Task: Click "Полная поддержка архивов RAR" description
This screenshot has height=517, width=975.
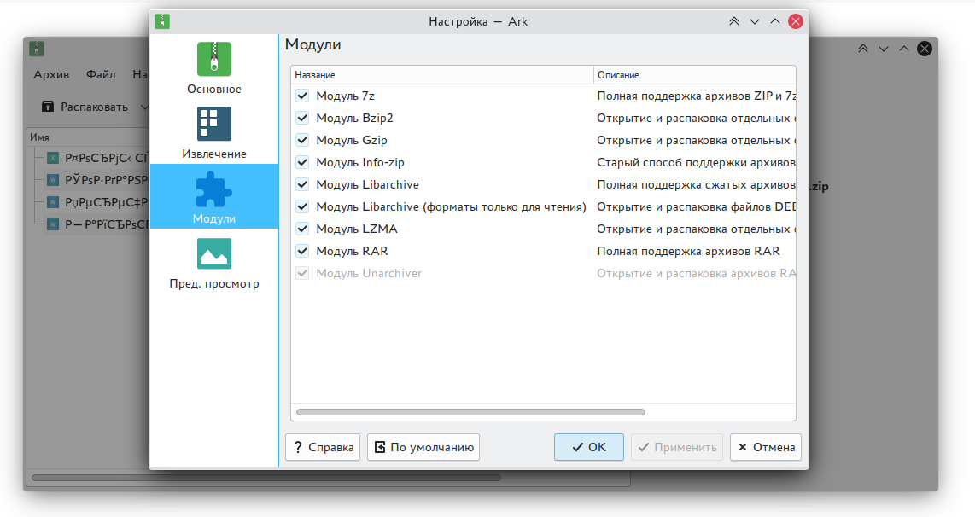Action: tap(688, 251)
